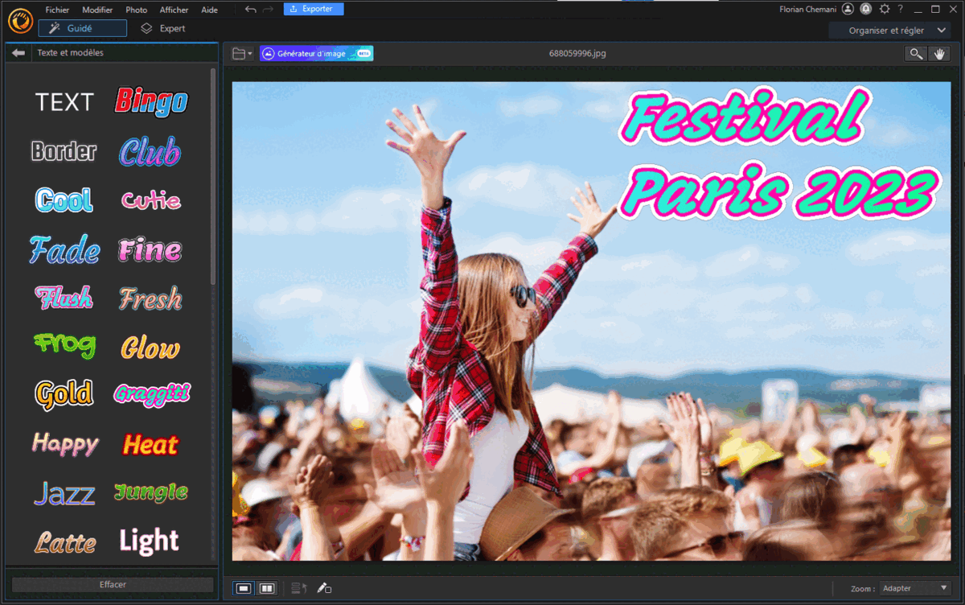965x605 pixels.
Task: Choose the Light text style
Action: click(x=150, y=541)
